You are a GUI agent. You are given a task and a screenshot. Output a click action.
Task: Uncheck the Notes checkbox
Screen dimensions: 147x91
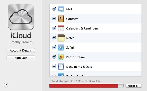(x=54, y=38)
